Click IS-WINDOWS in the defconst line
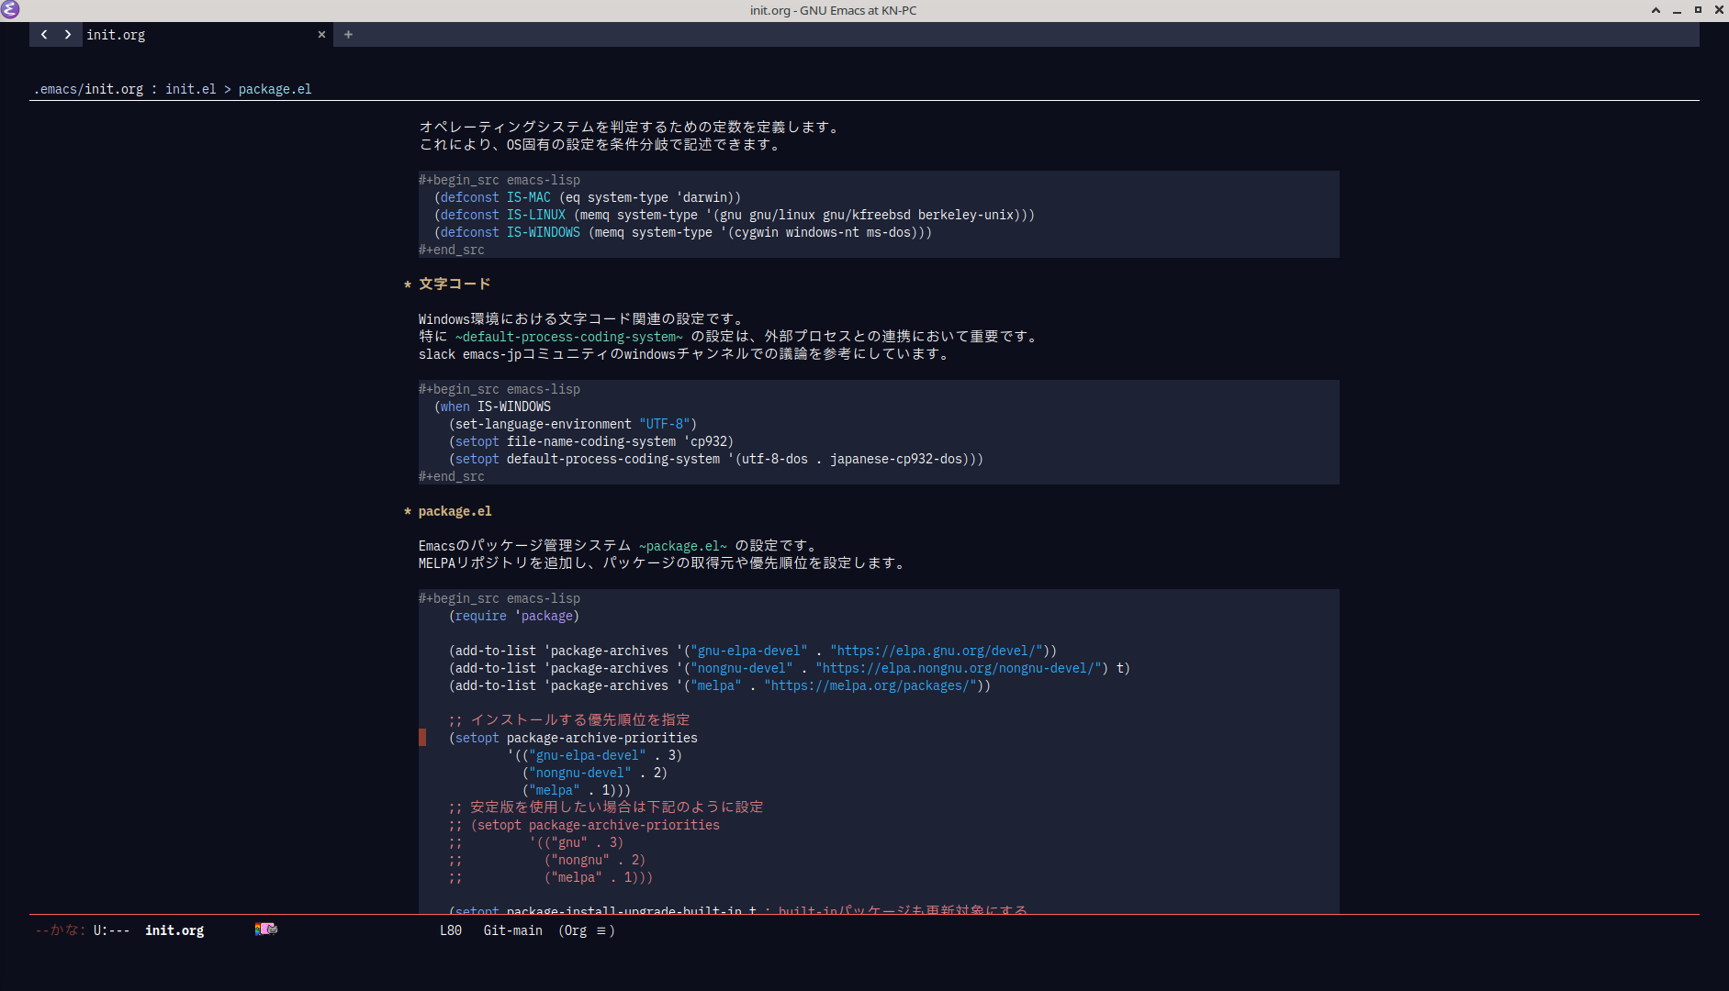The width and height of the screenshot is (1729, 991). click(x=544, y=233)
